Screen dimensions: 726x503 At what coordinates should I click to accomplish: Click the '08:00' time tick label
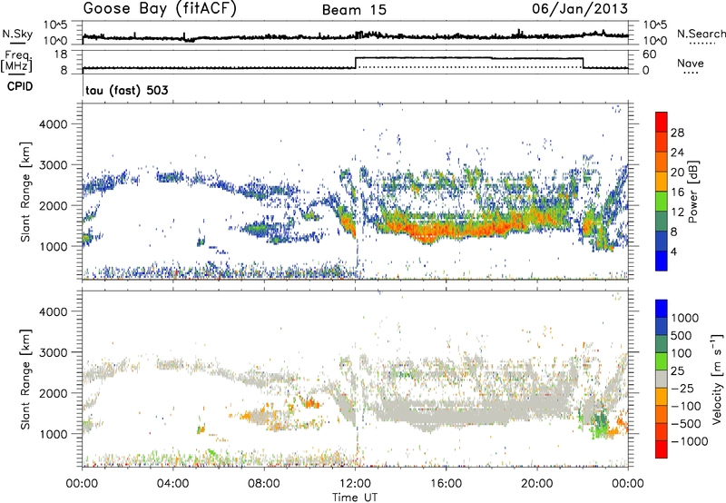click(x=264, y=484)
